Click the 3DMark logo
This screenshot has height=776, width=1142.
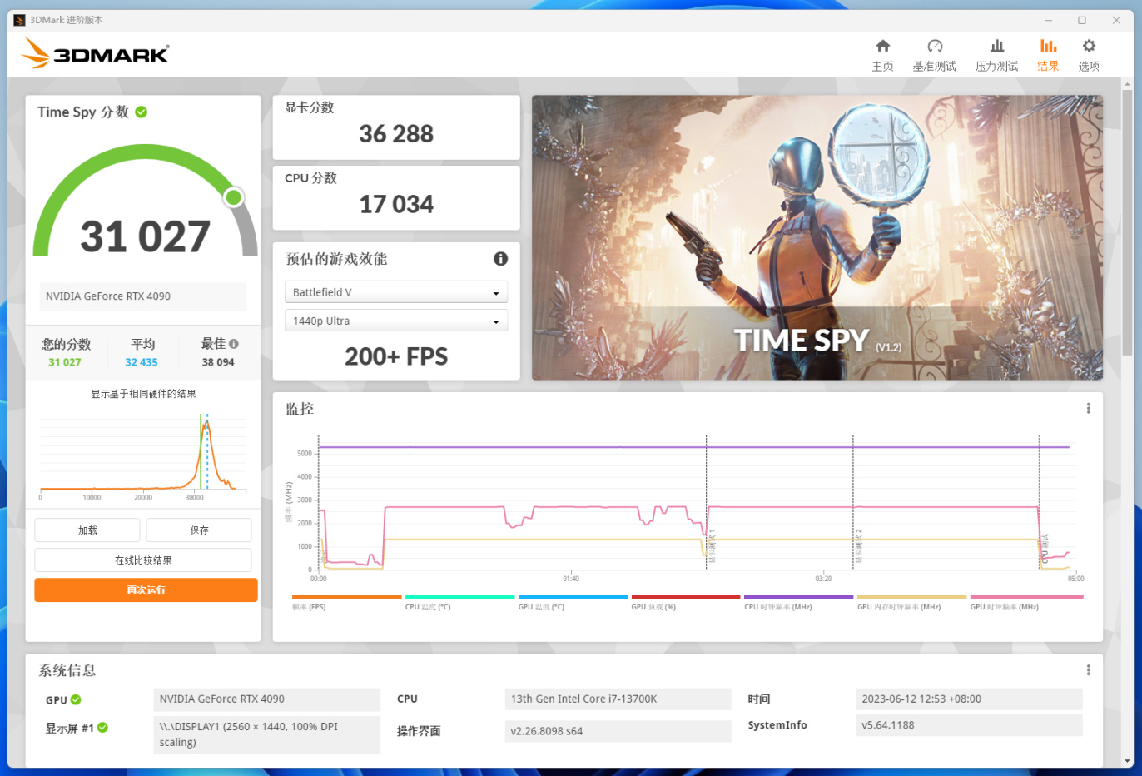pyautogui.click(x=95, y=53)
